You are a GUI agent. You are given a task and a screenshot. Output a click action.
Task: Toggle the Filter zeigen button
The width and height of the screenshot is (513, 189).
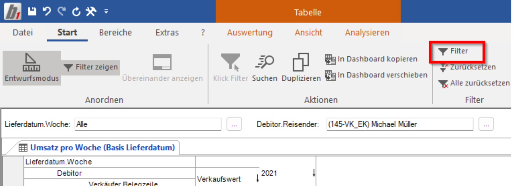click(x=91, y=67)
